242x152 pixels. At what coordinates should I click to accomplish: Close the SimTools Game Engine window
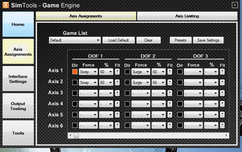point(235,5)
